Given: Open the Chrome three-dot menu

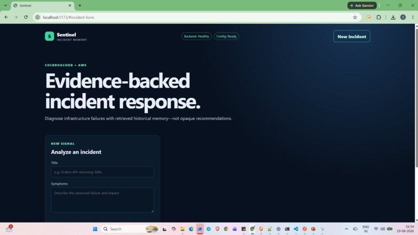Looking at the screenshot, I should 413,17.
